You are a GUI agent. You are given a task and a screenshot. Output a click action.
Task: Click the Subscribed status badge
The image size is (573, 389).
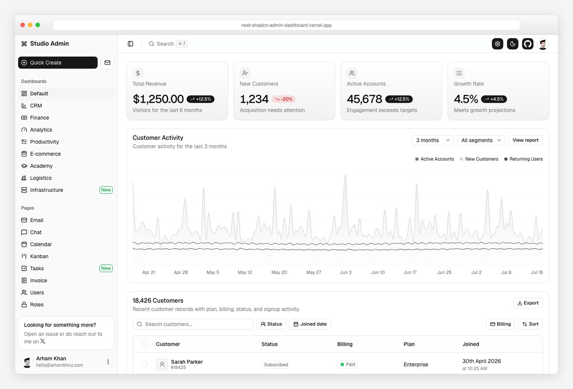point(276,365)
